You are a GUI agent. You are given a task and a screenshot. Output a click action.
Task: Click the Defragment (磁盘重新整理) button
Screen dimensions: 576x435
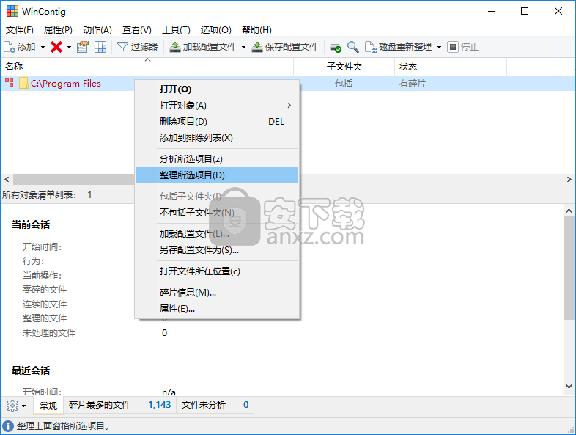click(398, 47)
